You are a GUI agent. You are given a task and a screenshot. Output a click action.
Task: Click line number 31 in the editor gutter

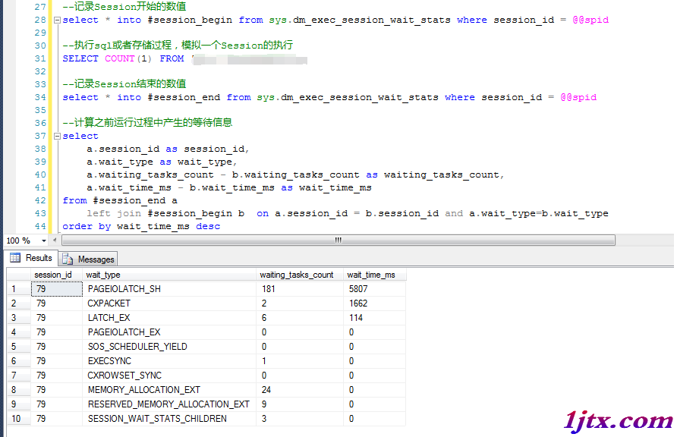point(40,58)
